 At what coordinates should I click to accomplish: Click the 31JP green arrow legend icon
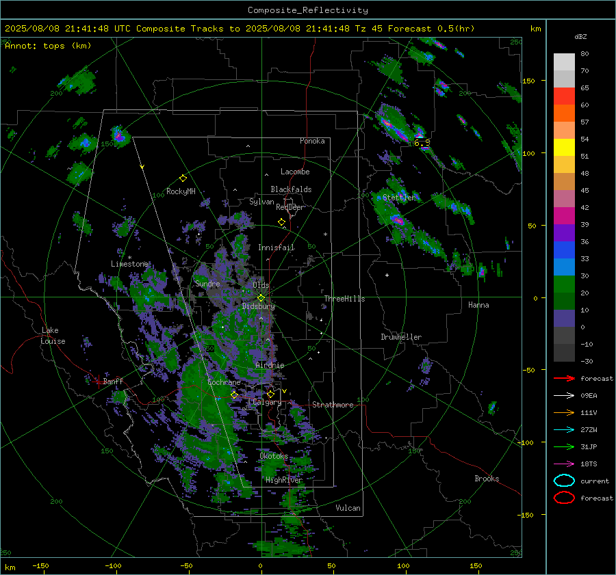coord(564,446)
